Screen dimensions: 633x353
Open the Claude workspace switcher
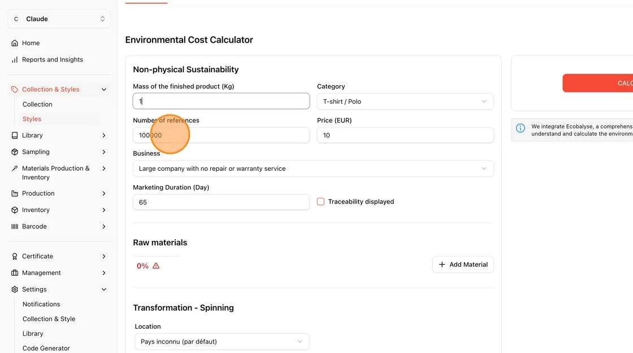click(59, 19)
